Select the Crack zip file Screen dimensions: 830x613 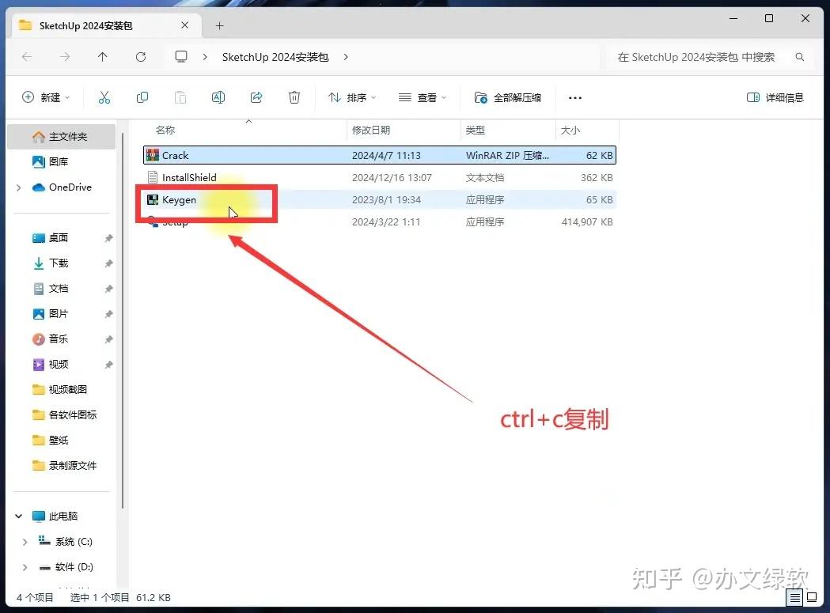click(x=380, y=155)
